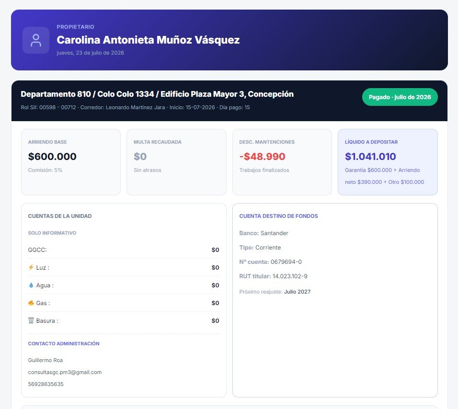Click the RUT titular 14.023.102-9
Screen dimensions: 458x409
click(x=290, y=276)
